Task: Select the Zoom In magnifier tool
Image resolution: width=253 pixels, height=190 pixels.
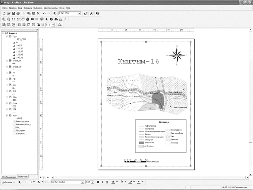Action: [x=4, y=19]
